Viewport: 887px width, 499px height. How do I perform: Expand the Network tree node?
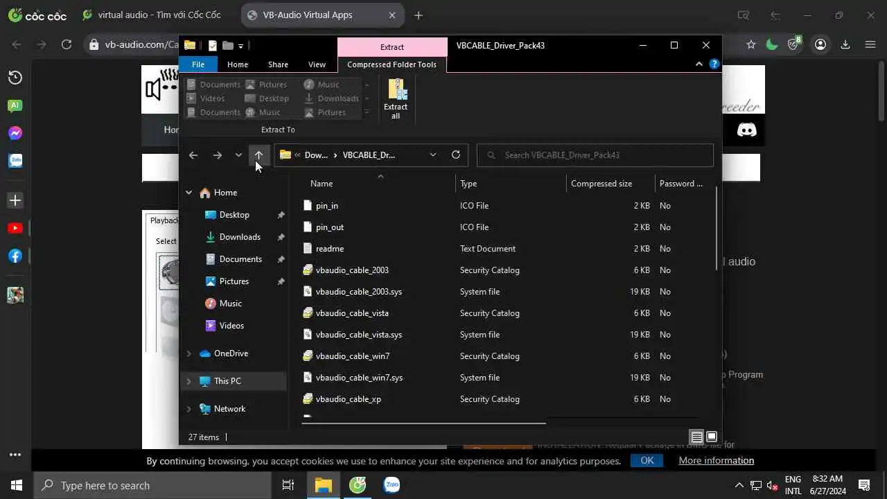188,409
